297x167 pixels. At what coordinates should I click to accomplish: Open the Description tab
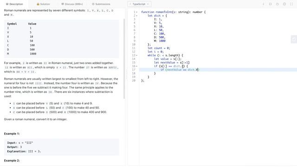pyautogui.click(x=14, y=4)
